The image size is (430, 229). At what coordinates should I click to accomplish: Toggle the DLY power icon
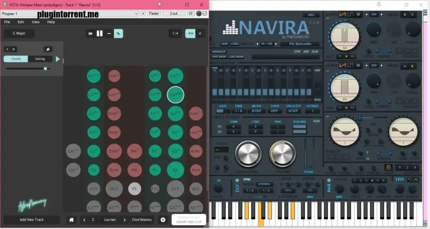237,180
